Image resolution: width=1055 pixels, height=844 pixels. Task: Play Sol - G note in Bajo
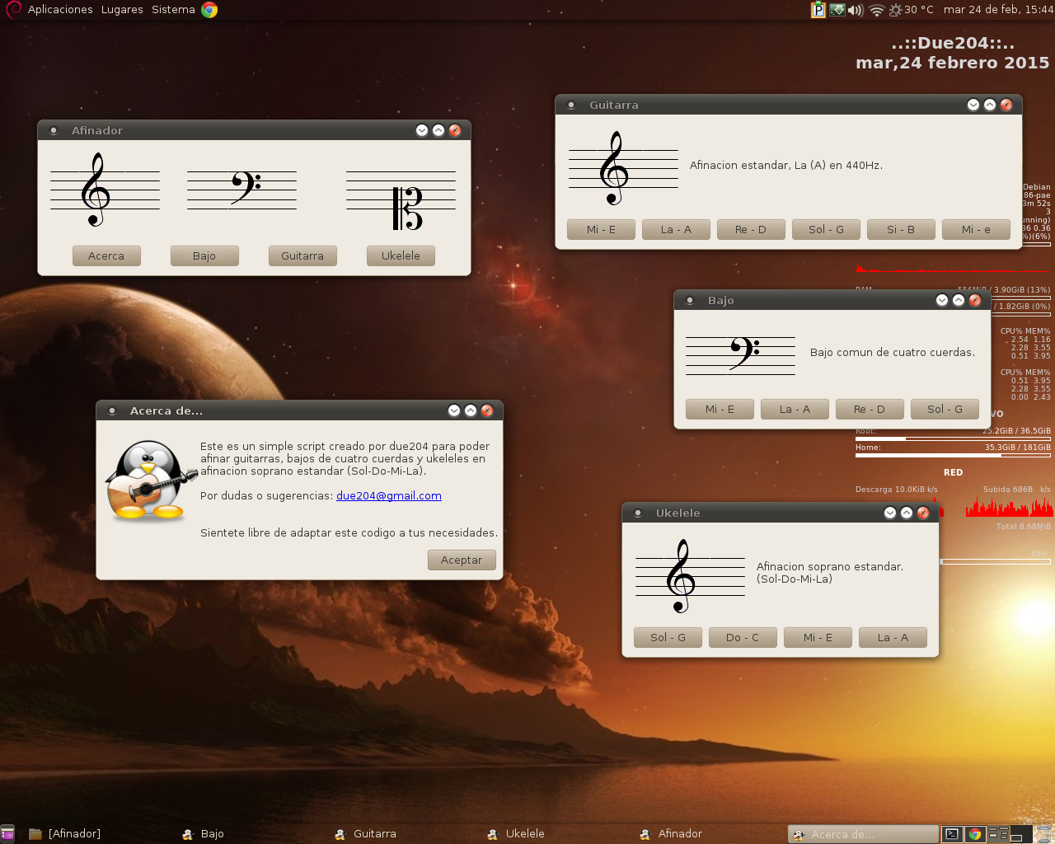tap(945, 409)
